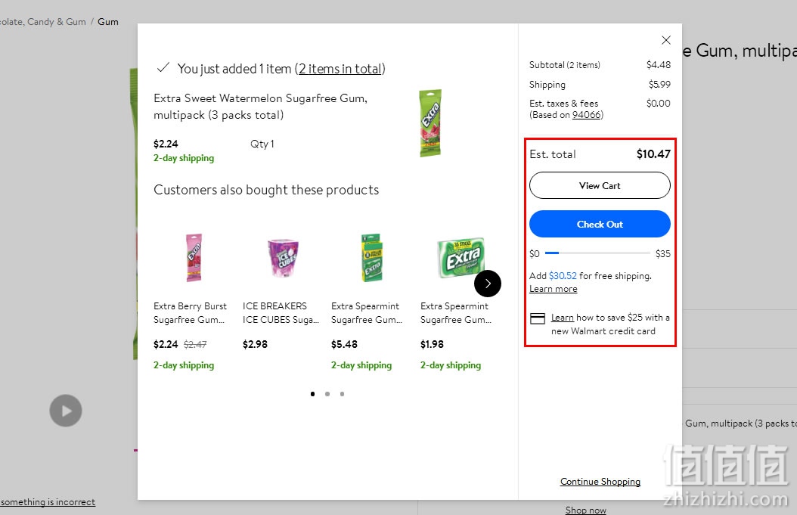Select the third carousel page dot
This screenshot has width=797, height=515.
(342, 393)
